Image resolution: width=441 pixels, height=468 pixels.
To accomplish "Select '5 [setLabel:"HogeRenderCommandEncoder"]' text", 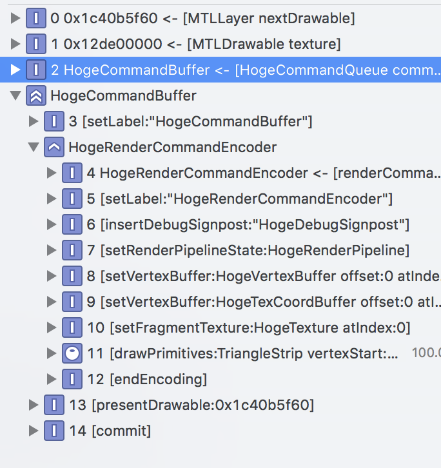I will point(240,199).
